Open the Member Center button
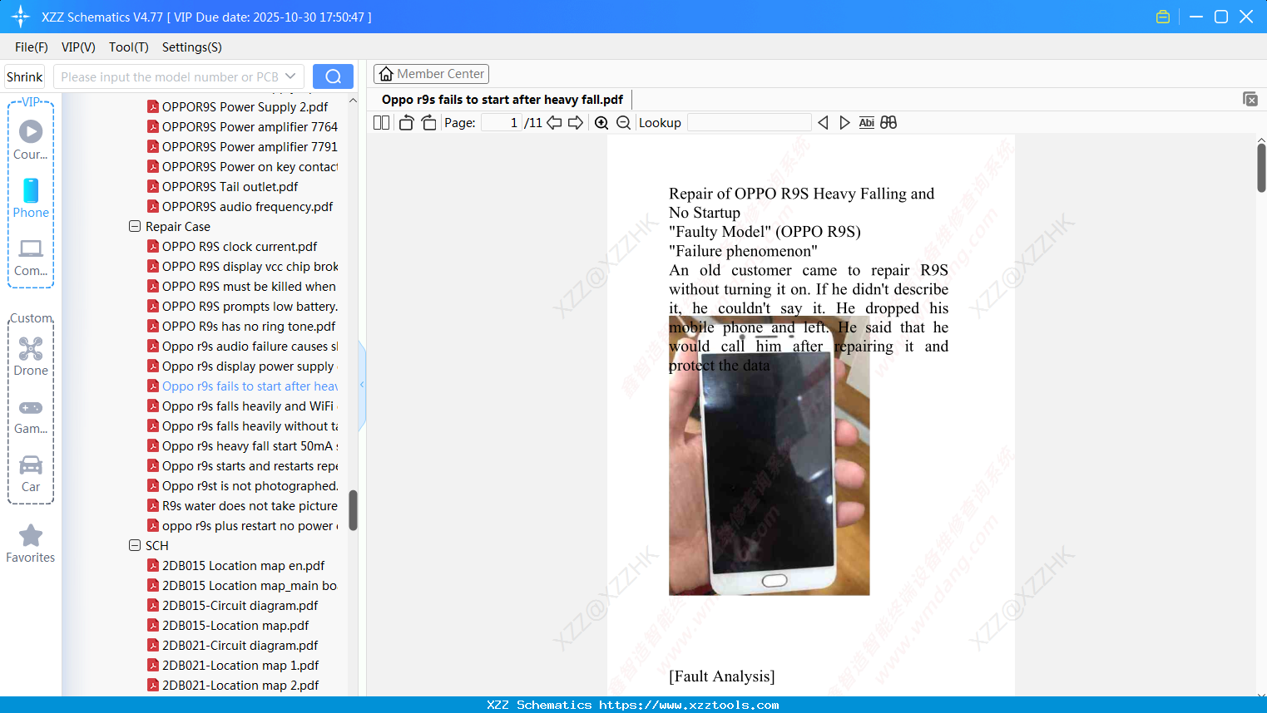Screen dimensions: 1267x713 pyautogui.click(x=431, y=74)
